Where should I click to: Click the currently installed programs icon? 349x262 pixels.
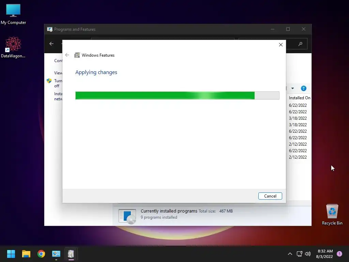click(x=127, y=216)
